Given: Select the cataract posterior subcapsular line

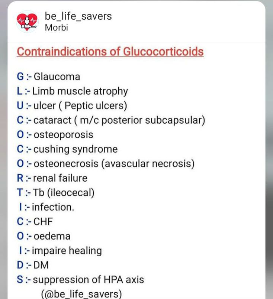Looking at the screenshot, I should pos(111,120).
